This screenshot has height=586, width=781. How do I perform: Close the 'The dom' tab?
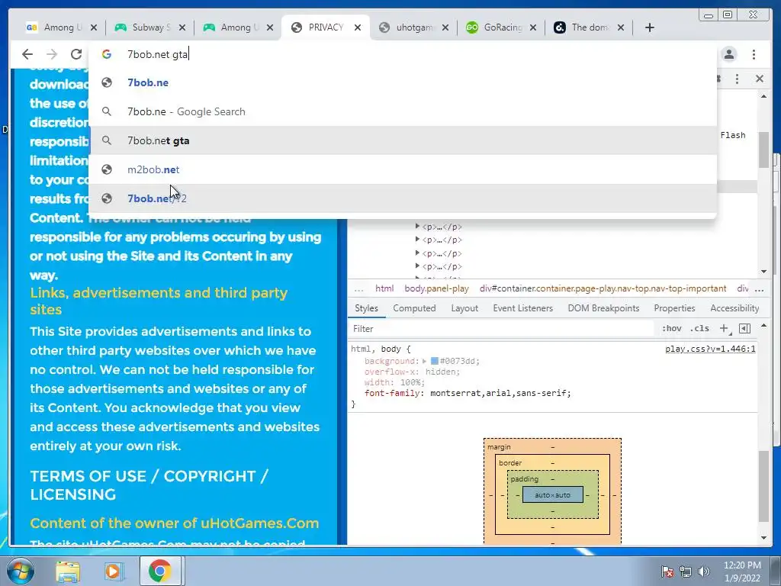click(x=621, y=28)
